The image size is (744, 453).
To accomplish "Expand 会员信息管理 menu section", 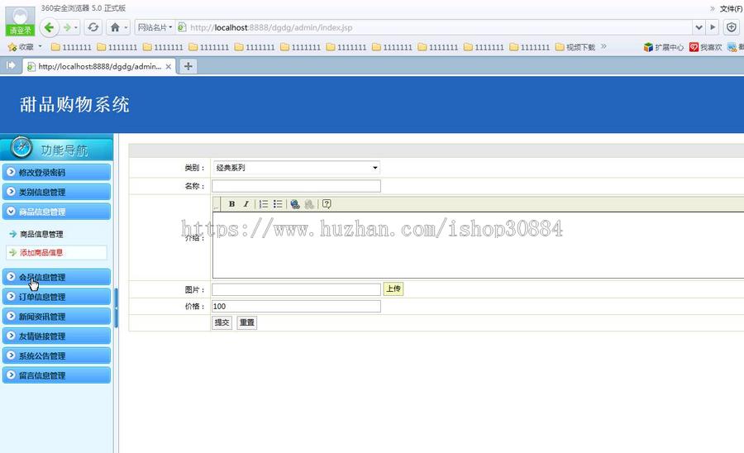I will 56,277.
